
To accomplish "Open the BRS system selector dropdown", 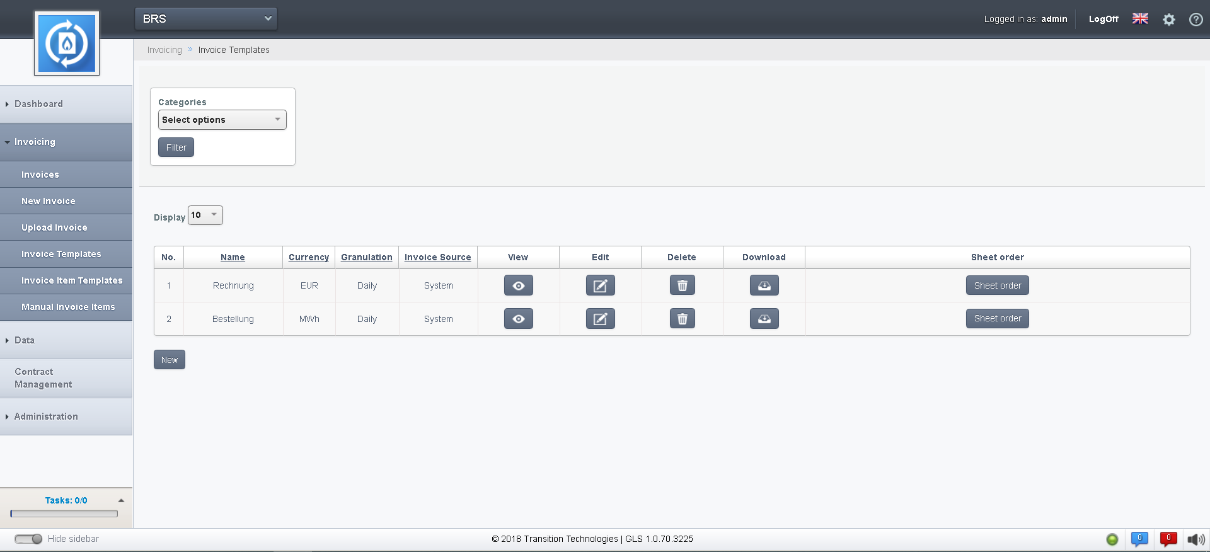I will coord(206,19).
